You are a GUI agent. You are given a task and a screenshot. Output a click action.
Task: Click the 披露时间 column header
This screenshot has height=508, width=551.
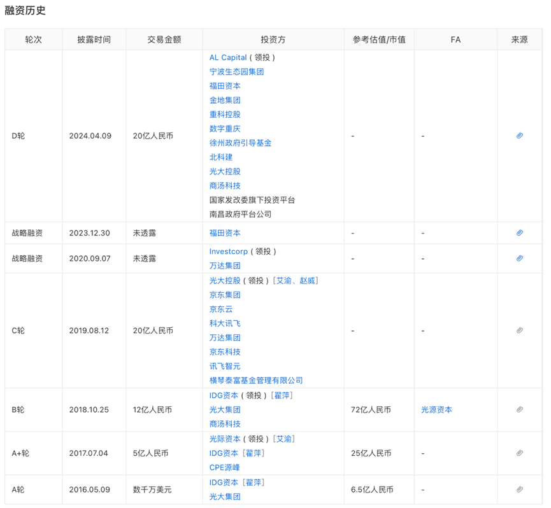[x=94, y=39]
